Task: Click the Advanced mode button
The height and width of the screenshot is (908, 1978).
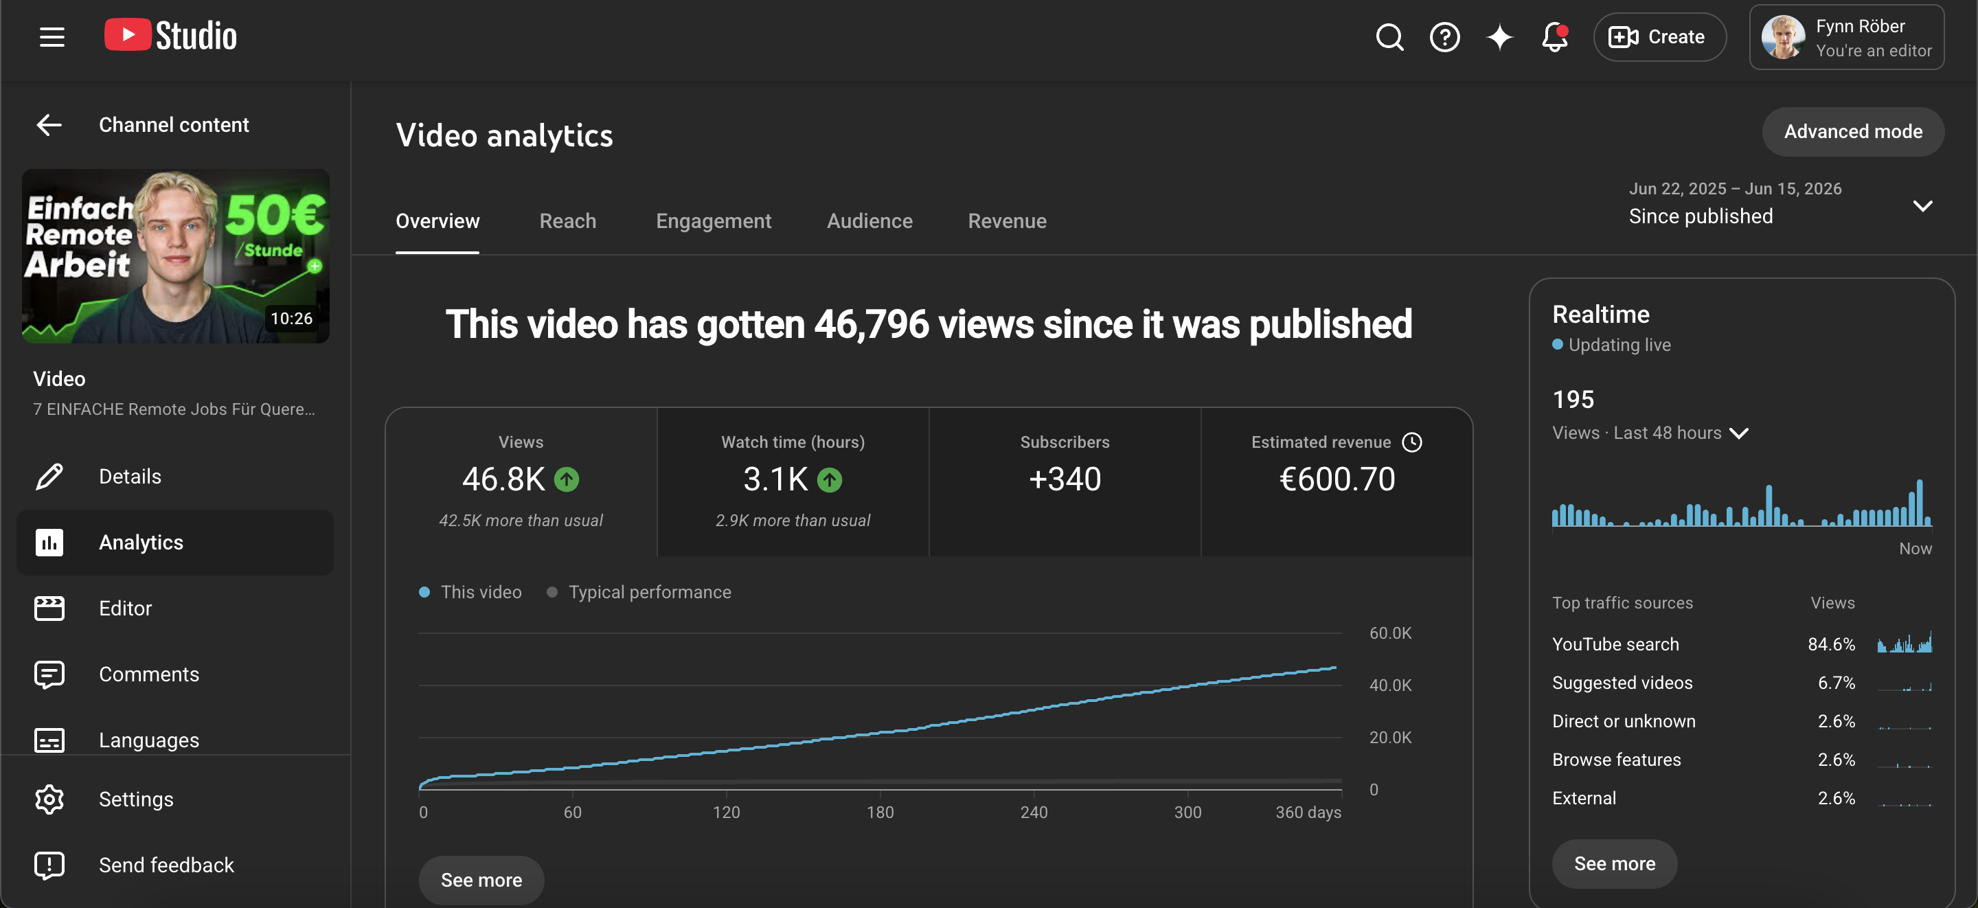Action: pos(1852,131)
